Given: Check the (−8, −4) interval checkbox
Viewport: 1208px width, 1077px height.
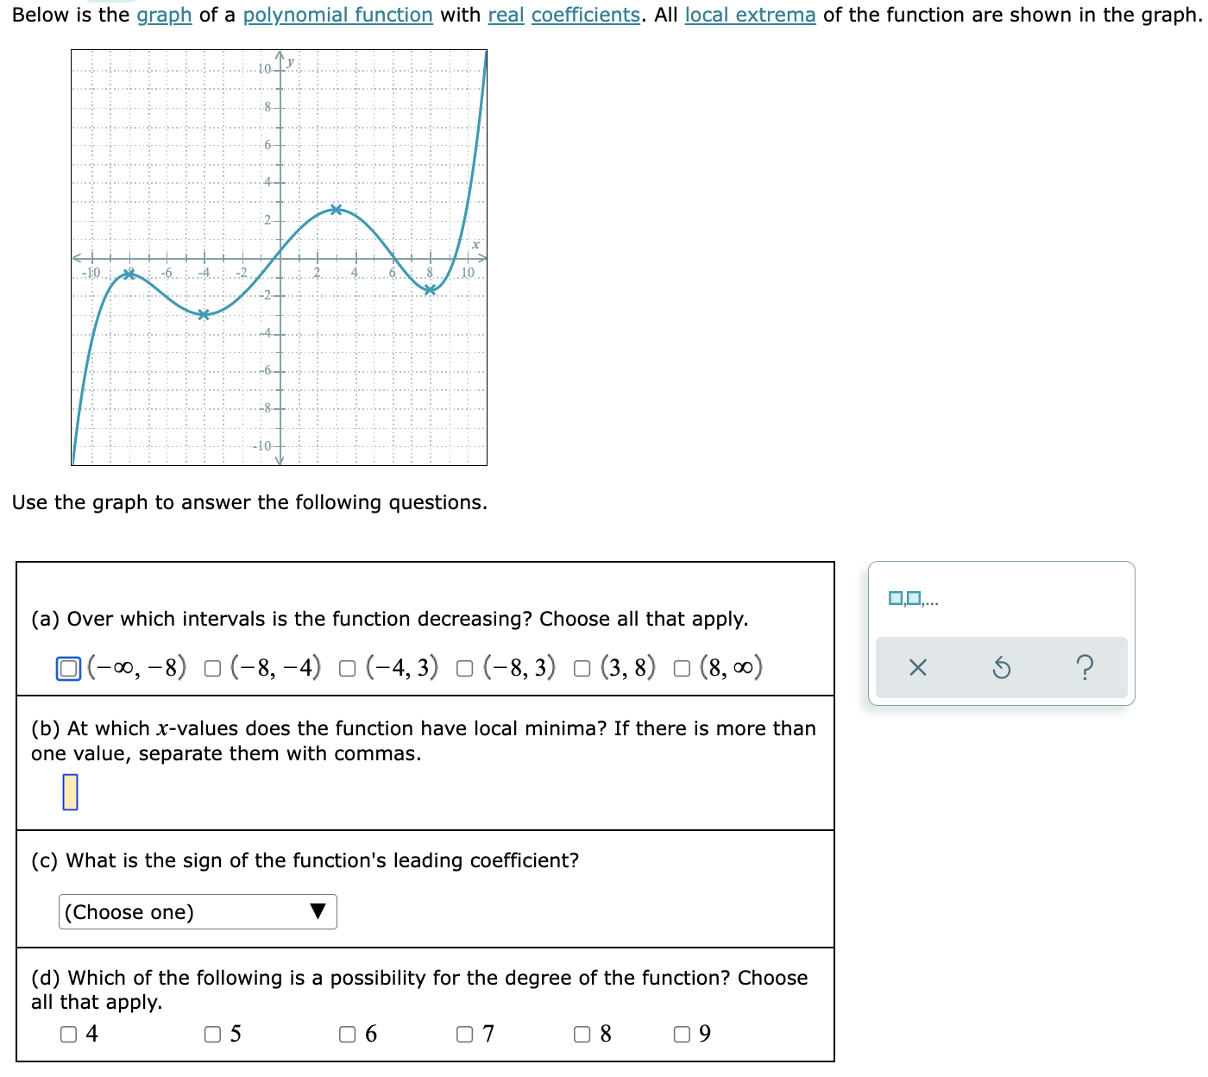Looking at the screenshot, I should (x=212, y=666).
